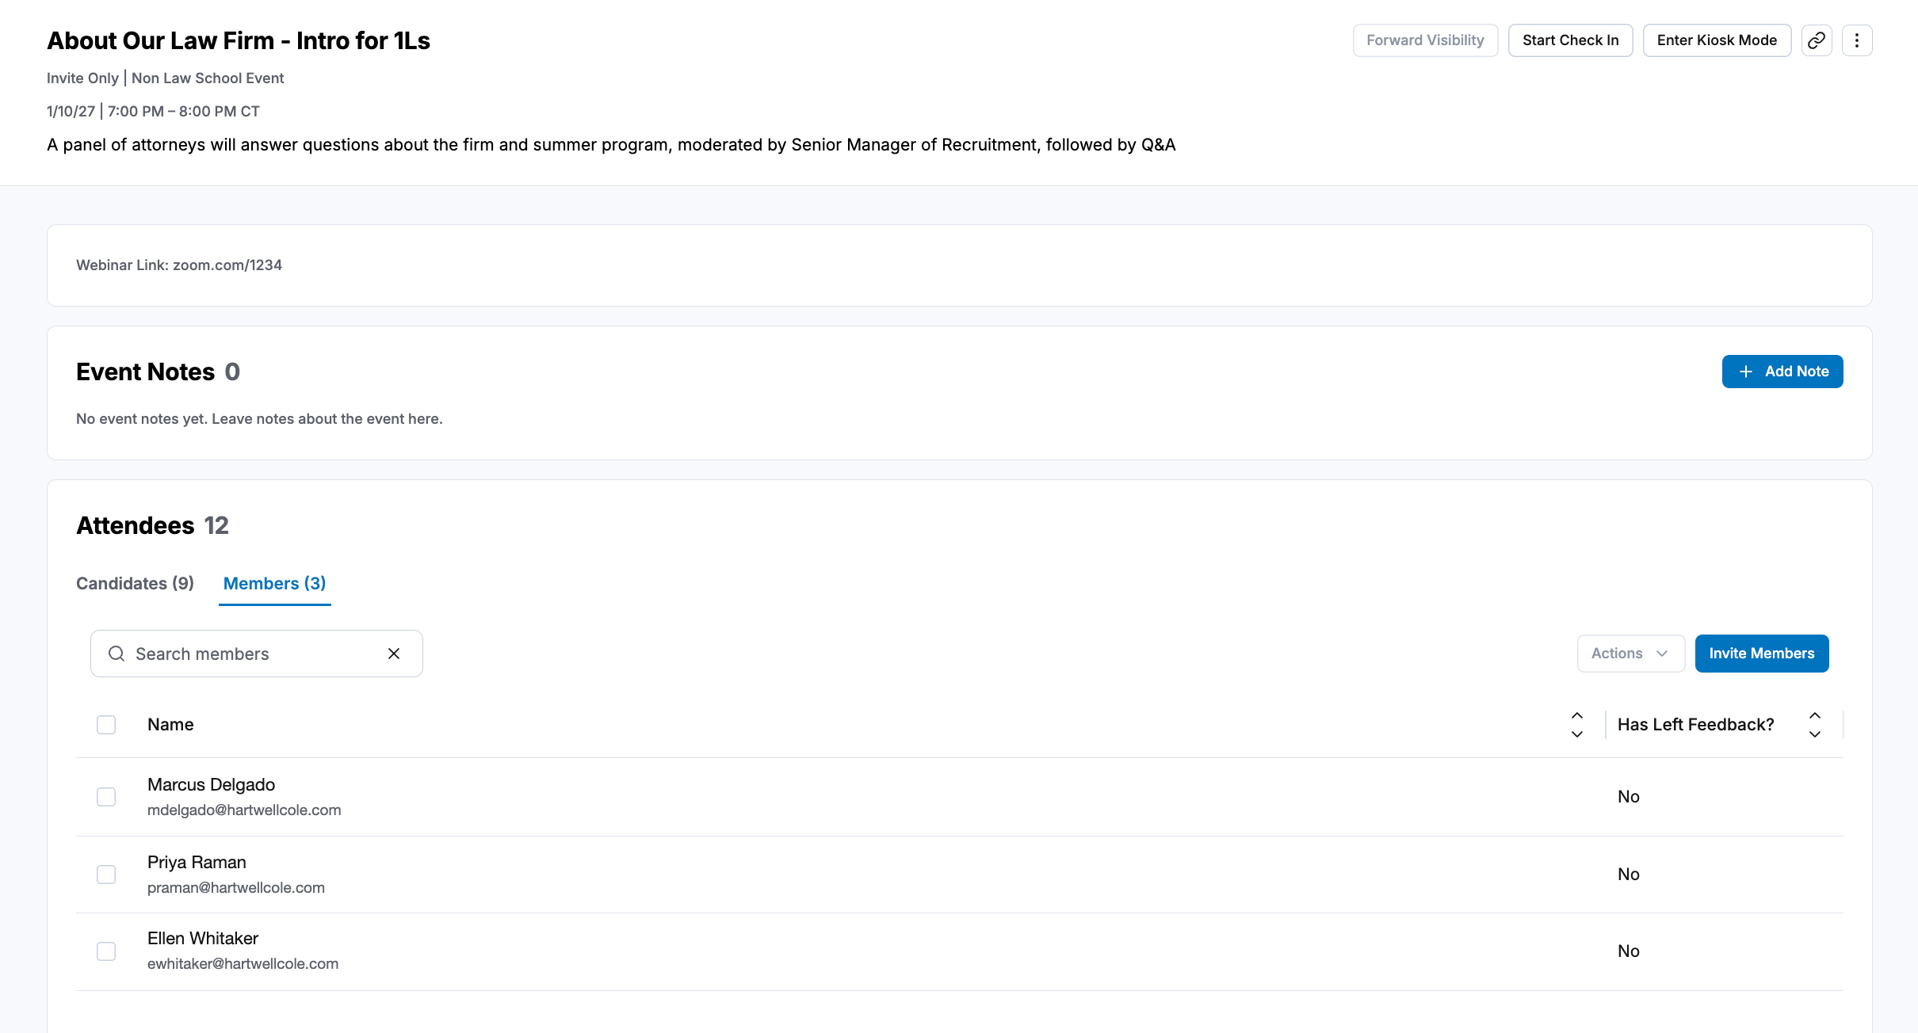The width and height of the screenshot is (1918, 1033).
Task: Clear the member search with X icon
Action: [x=394, y=654]
